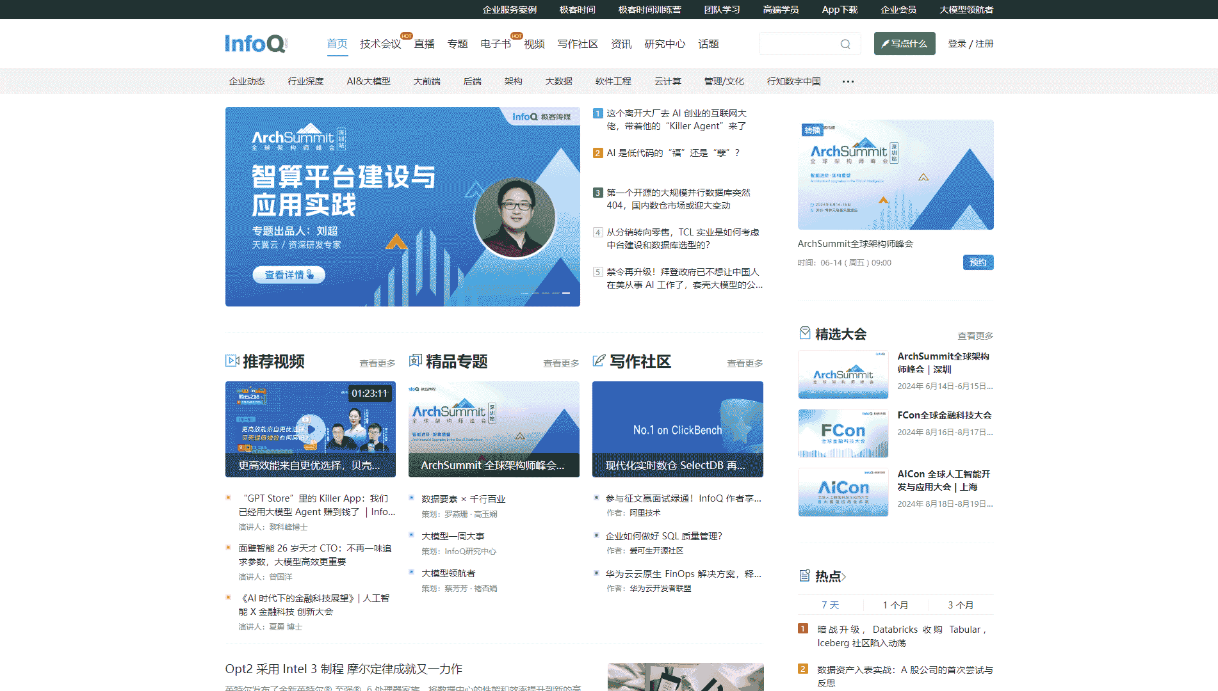Viewport: 1218px width, 691px height.
Task: Open 极客时间 top bar link
Action: click(x=577, y=10)
